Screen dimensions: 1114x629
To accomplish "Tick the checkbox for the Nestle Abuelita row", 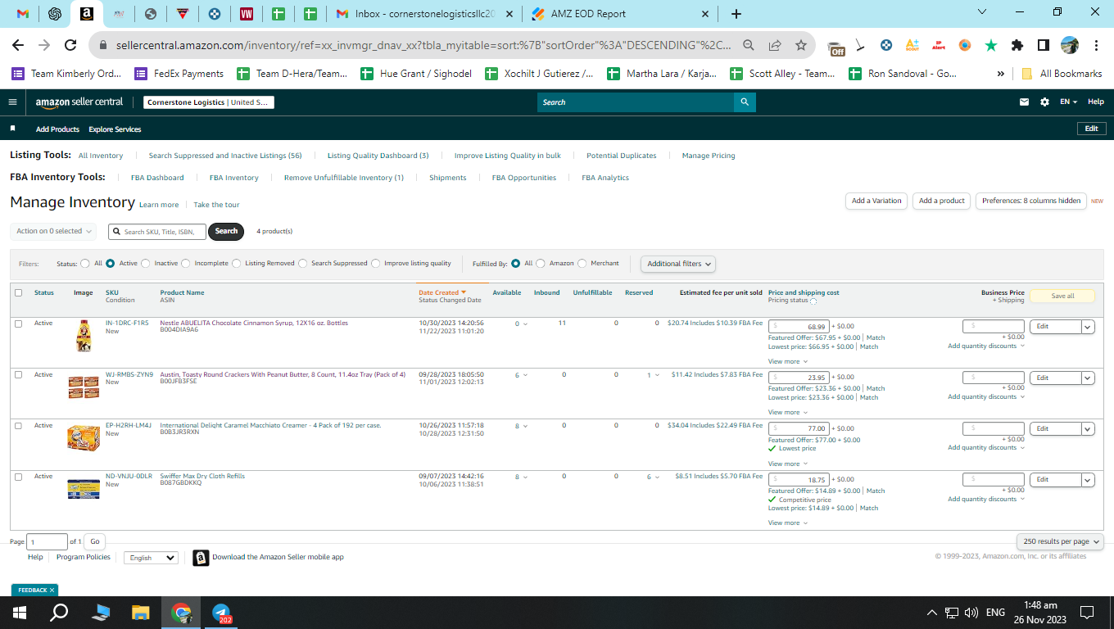I will point(19,324).
